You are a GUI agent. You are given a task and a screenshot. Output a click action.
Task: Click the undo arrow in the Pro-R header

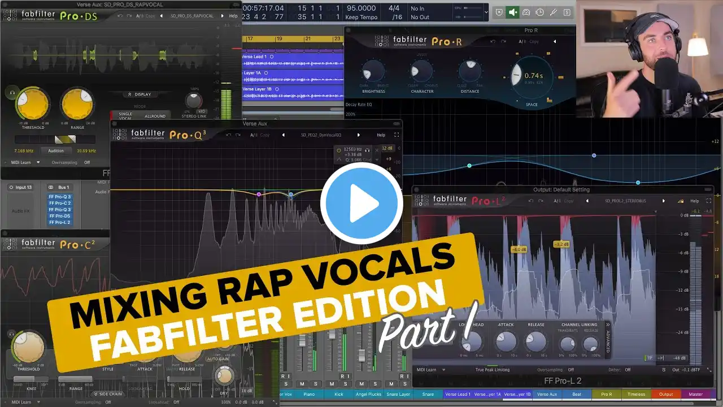(x=493, y=41)
